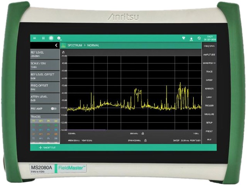Viewport: 247px width, 186px height.
Task: Click the spectrum analyzer icon beside SPECTRUM
Action: pyautogui.click(x=63, y=46)
